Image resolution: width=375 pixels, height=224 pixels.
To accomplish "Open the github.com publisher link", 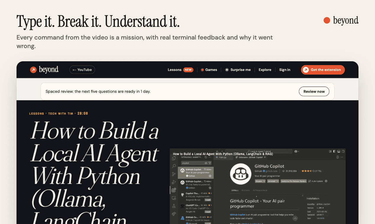I will click(x=272, y=171).
